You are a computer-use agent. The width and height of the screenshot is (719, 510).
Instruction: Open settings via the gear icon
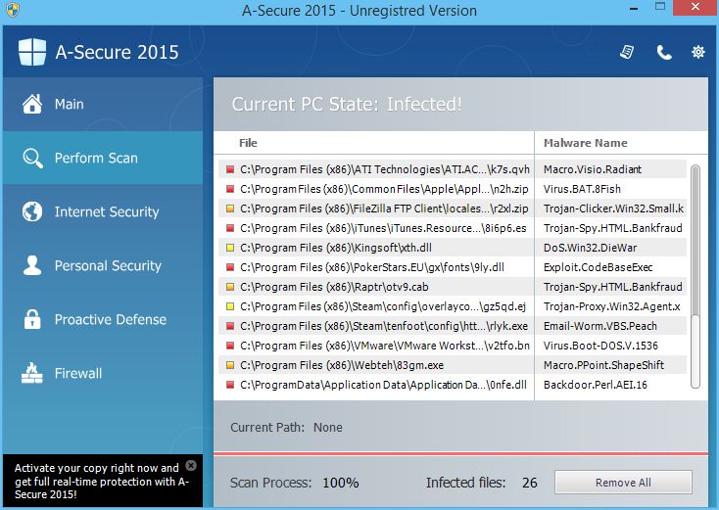[698, 52]
